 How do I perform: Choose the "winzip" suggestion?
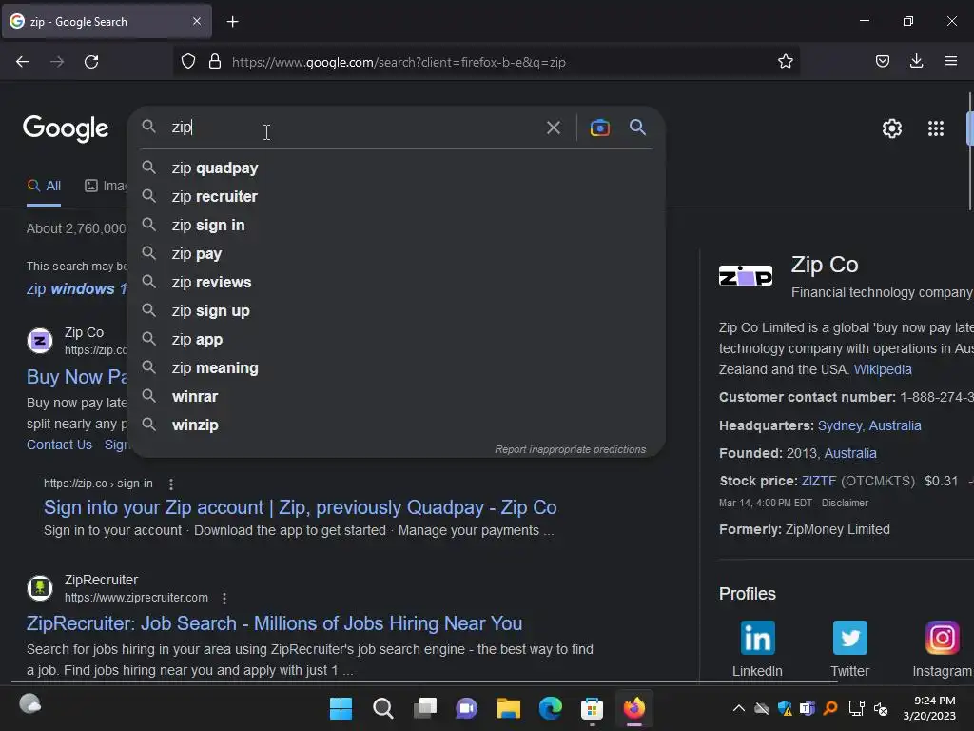397,425
